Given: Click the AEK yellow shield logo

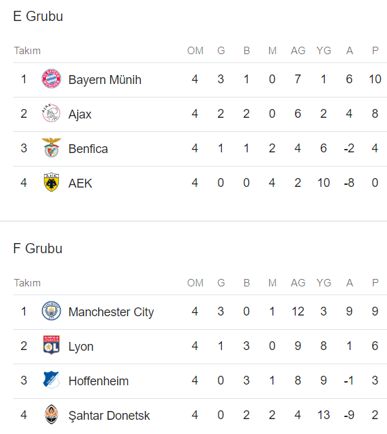Looking at the screenshot, I should (51, 182).
